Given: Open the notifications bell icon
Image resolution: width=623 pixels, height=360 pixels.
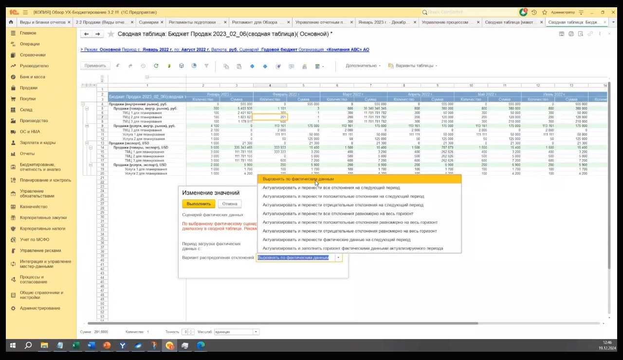Looking at the screenshot, I should [x=523, y=12].
